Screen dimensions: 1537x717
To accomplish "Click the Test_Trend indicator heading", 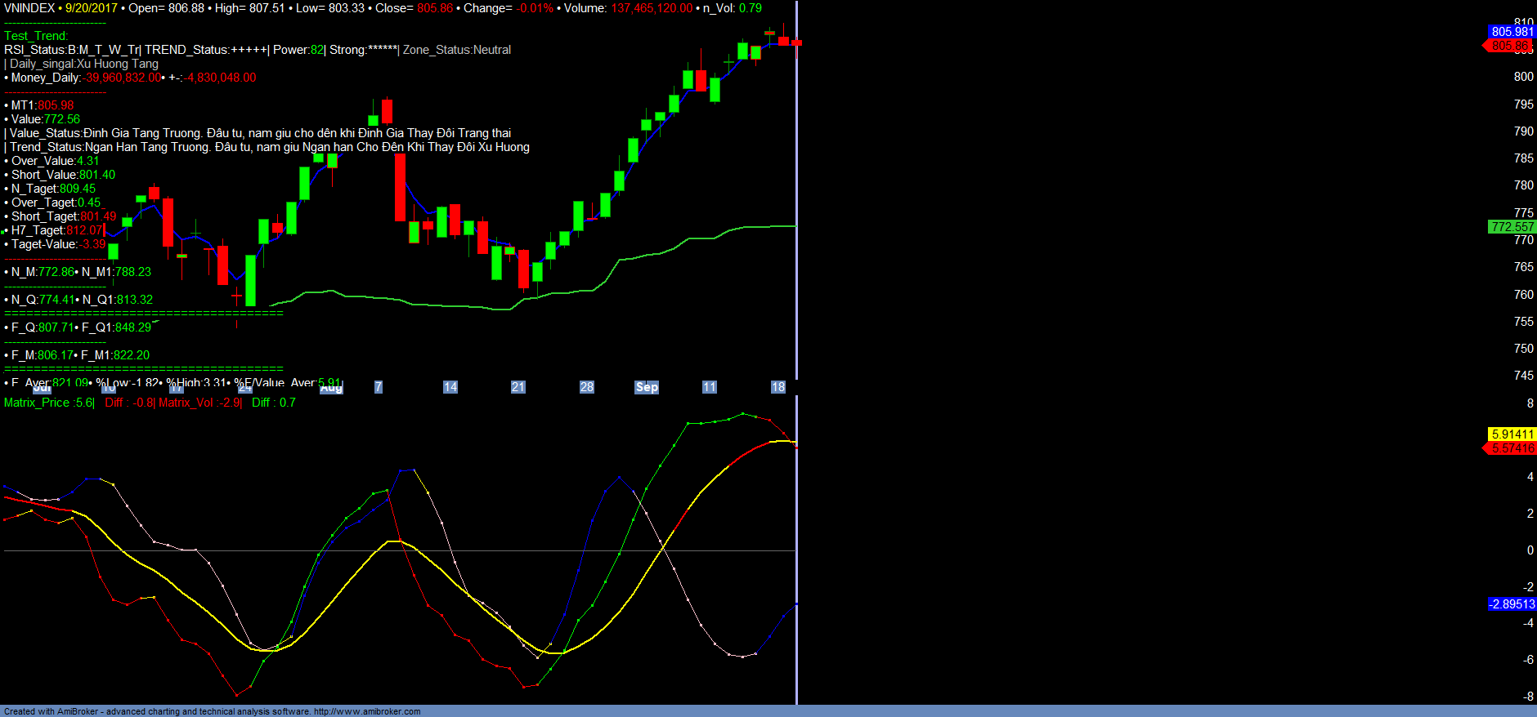I will click(36, 36).
